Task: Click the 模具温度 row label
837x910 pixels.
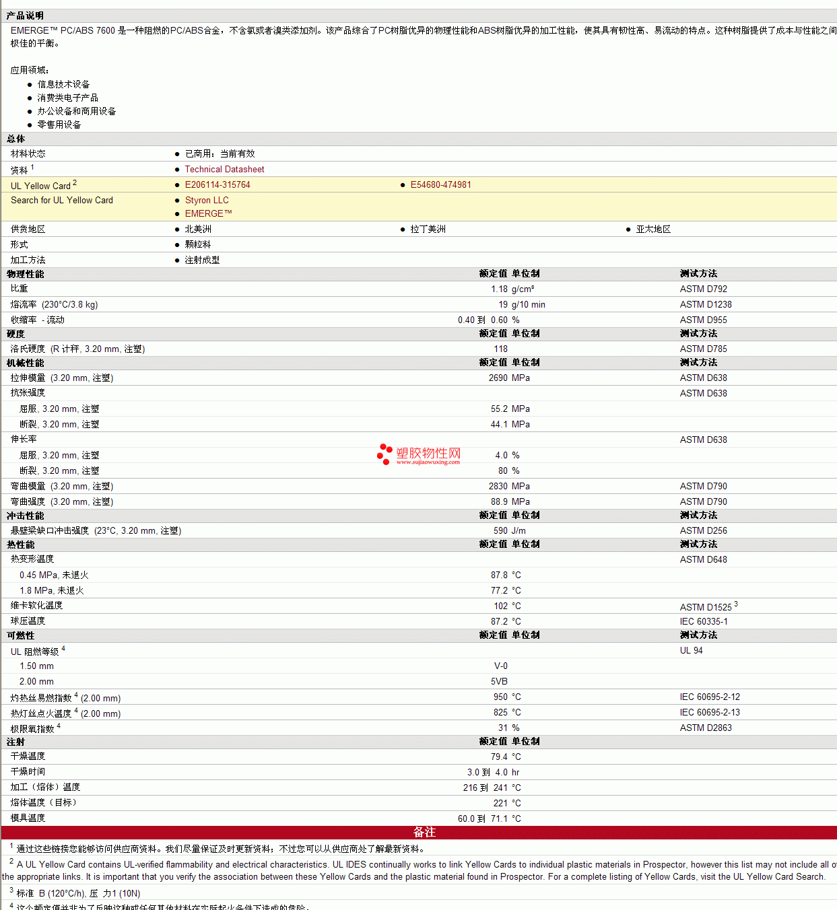Action: (28, 818)
